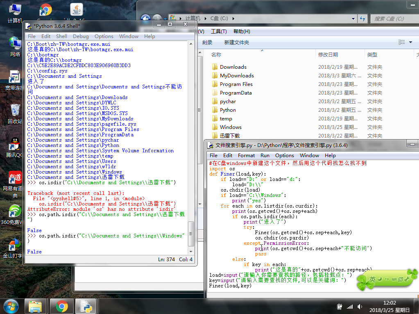The width and height of the screenshot is (419, 314).
Task: Expand path arrow after C盘 (C:)
Action: (x=233, y=18)
